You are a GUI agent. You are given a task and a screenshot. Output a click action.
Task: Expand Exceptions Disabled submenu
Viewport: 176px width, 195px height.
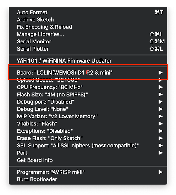[45, 131]
